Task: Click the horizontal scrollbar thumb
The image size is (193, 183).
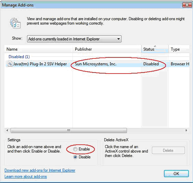Action: [69, 130]
